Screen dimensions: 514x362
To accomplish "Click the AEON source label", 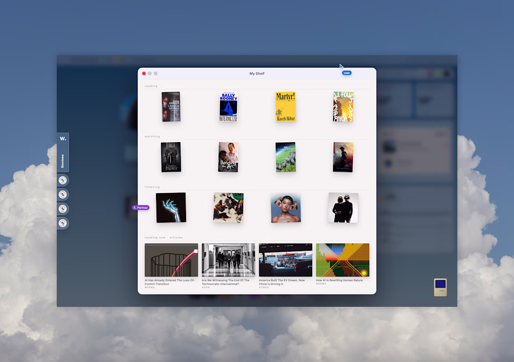I will click(206, 287).
